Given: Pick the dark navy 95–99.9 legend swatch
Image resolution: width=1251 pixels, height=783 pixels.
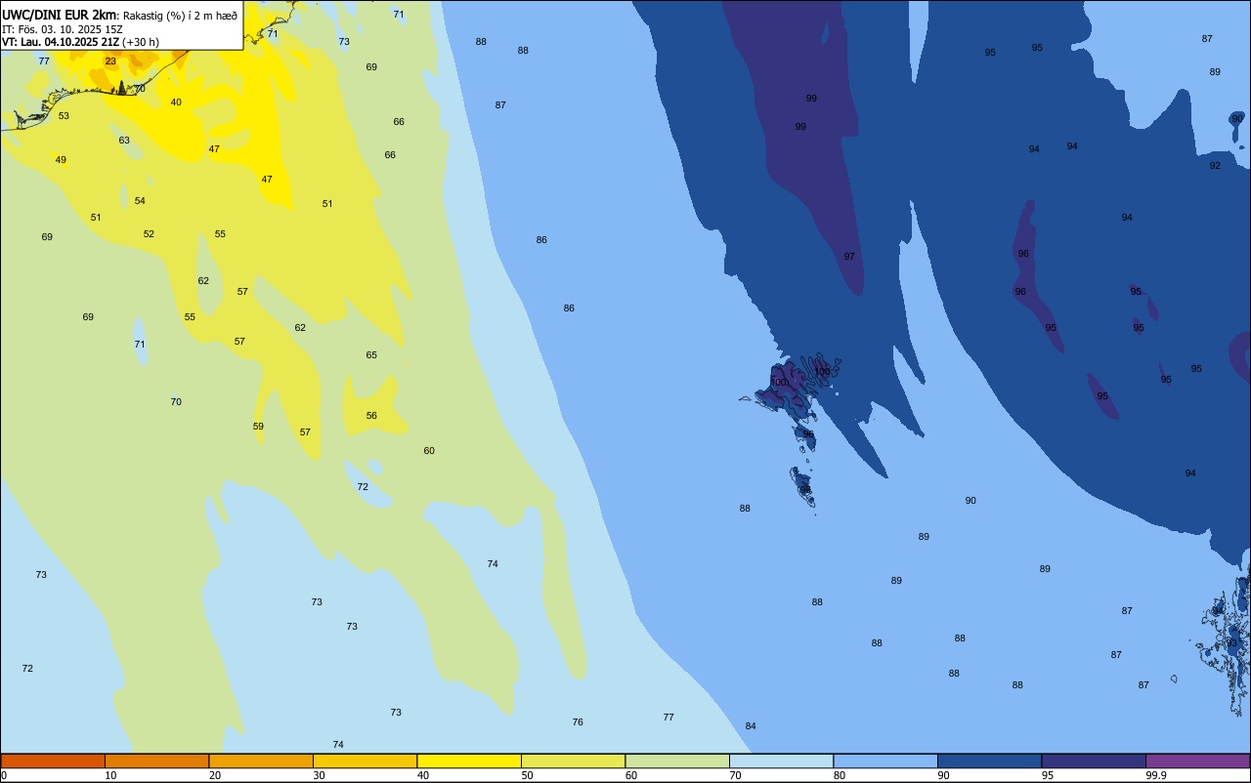Looking at the screenshot, I should pyautogui.click(x=1094, y=761).
